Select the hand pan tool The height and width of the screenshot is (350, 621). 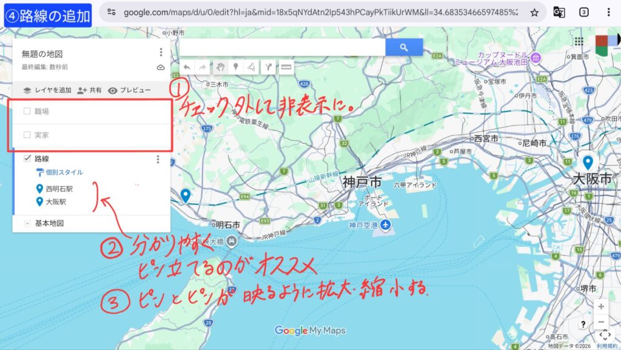tap(221, 67)
